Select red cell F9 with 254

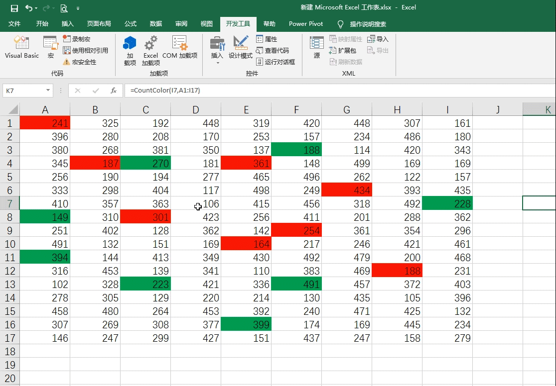tap(296, 230)
